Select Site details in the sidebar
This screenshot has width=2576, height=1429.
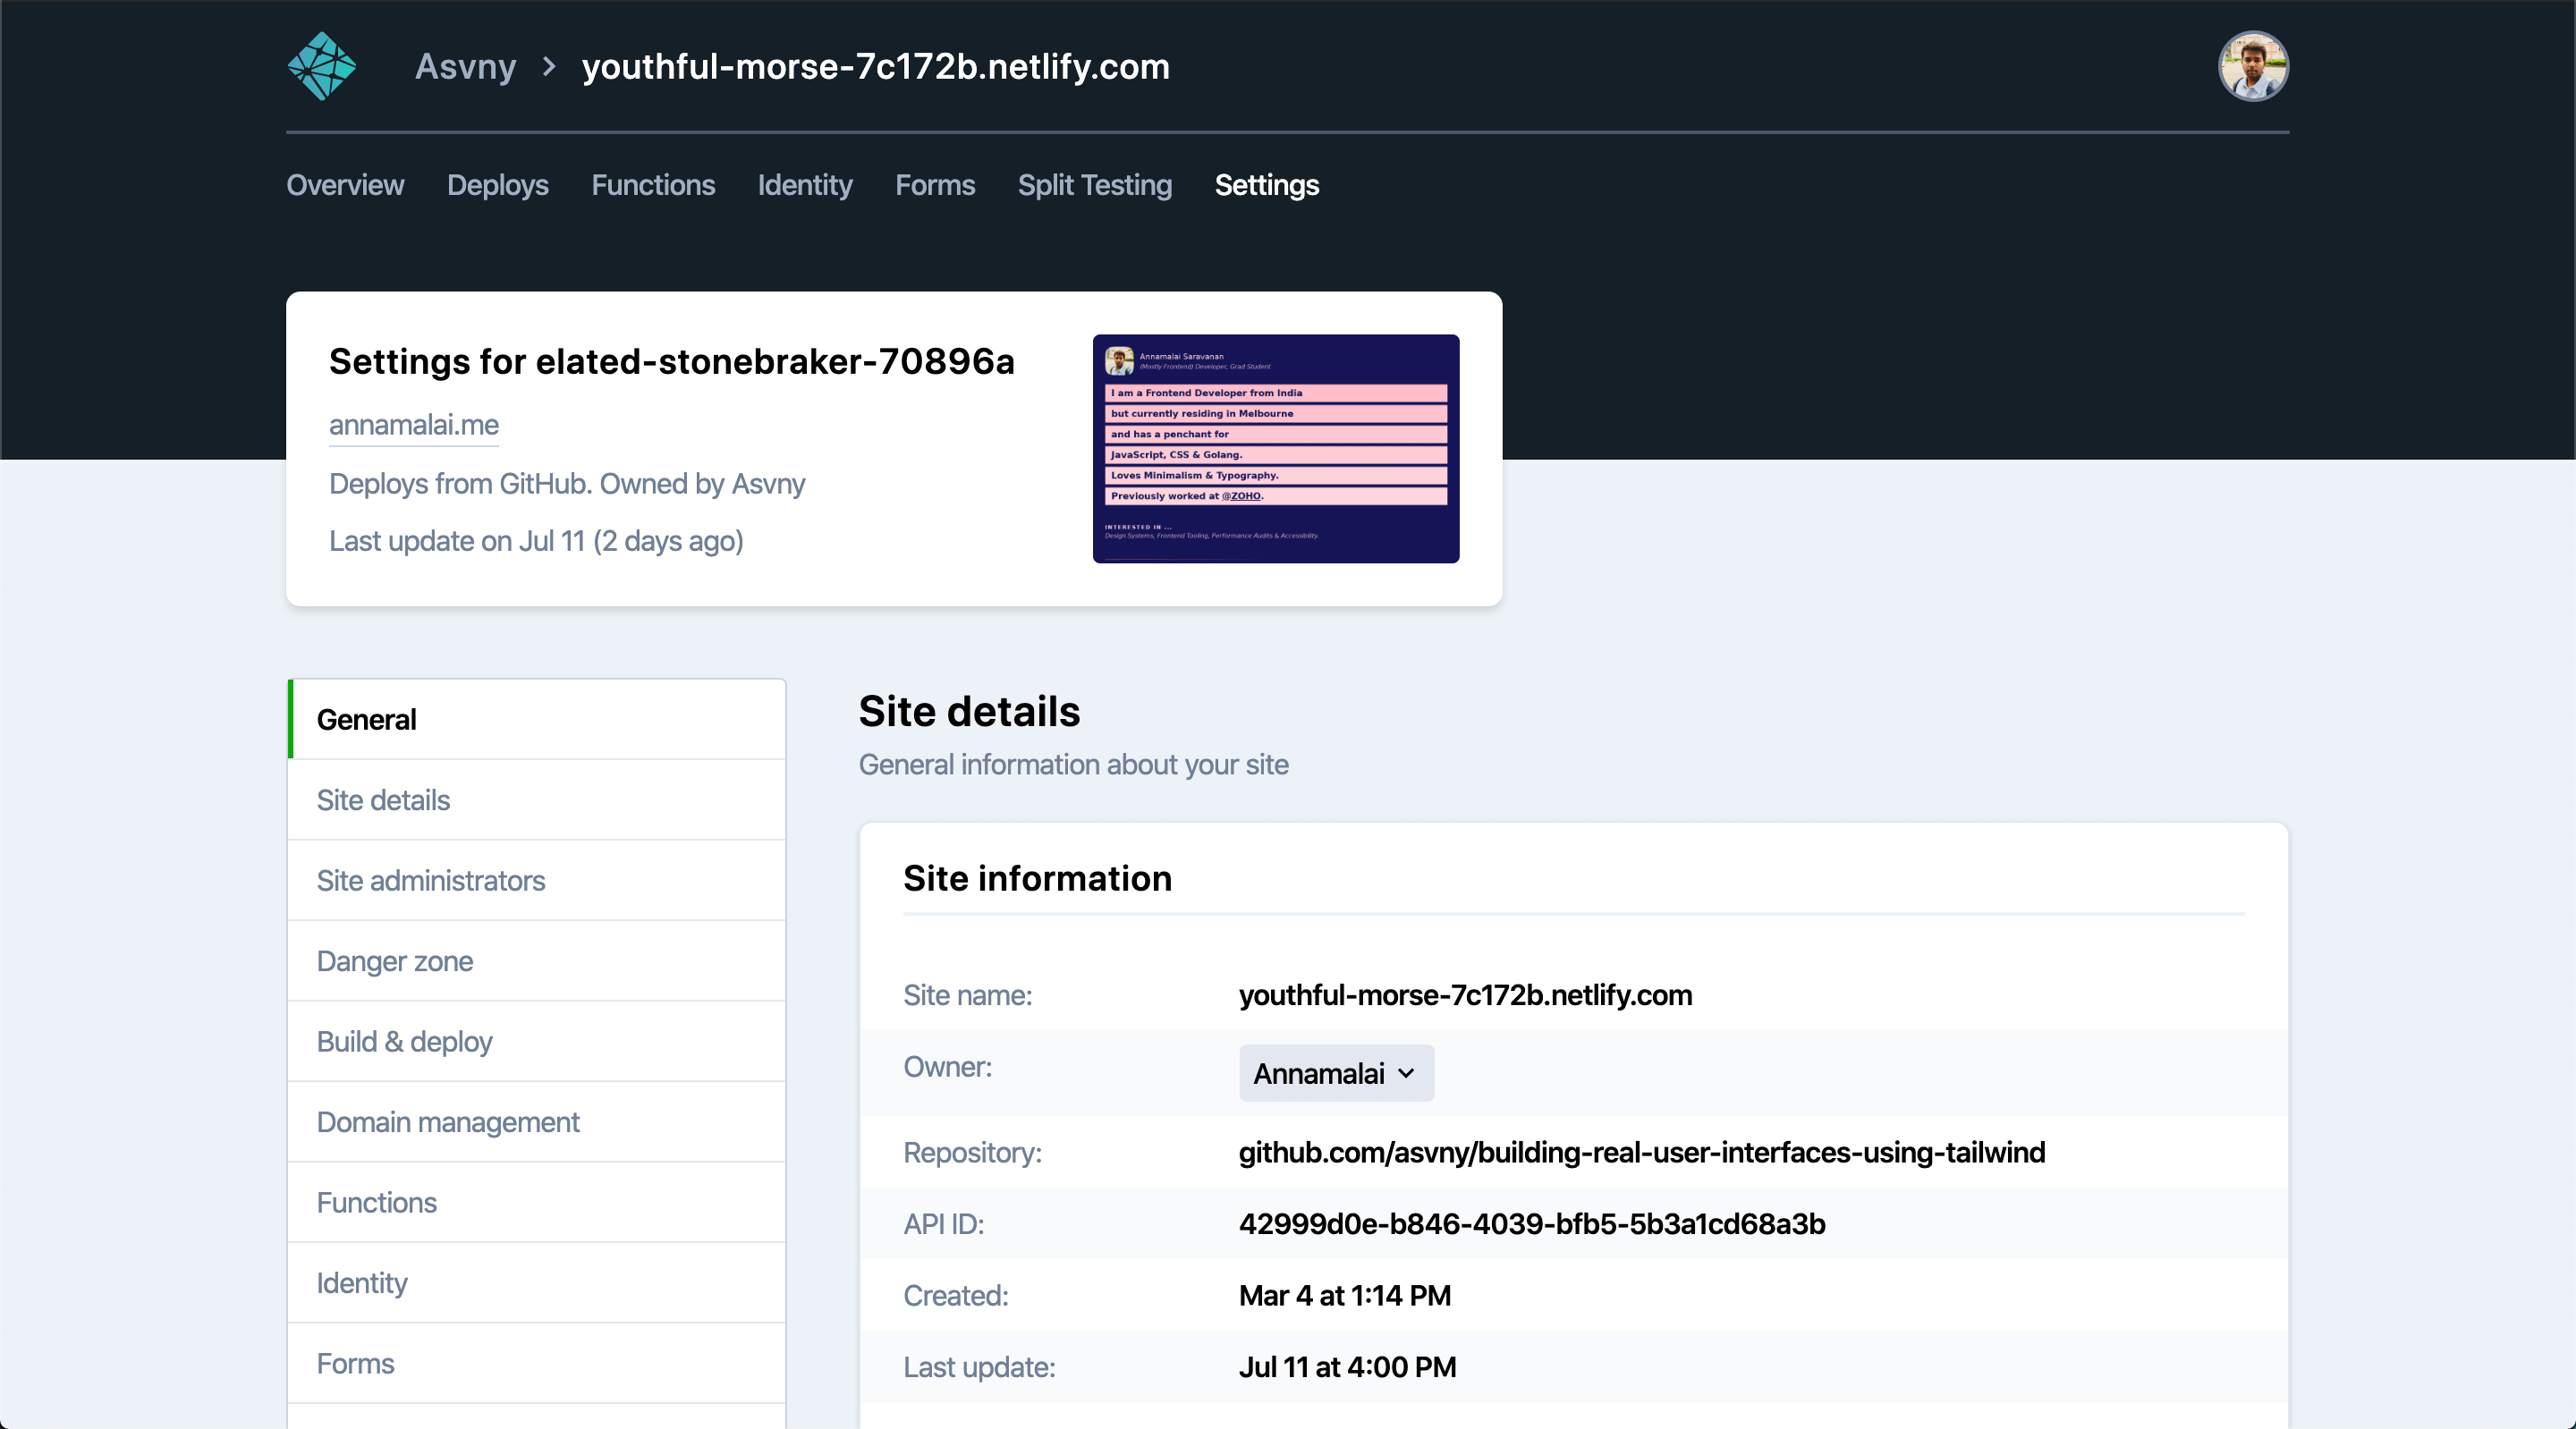click(x=383, y=800)
